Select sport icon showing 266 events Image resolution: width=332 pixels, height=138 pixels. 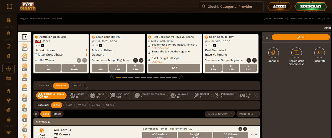(25, 87)
